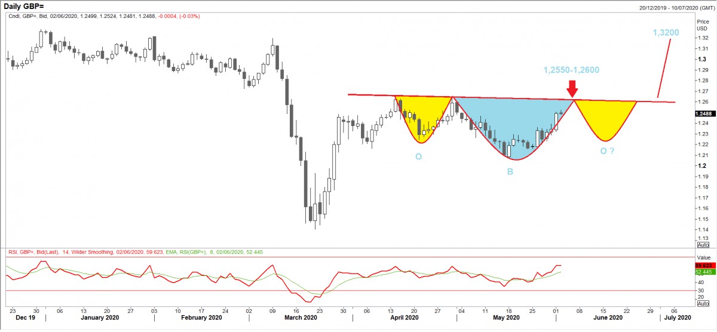Click the 'O ?' label under right cup
The height and width of the screenshot is (332, 717).
[607, 152]
